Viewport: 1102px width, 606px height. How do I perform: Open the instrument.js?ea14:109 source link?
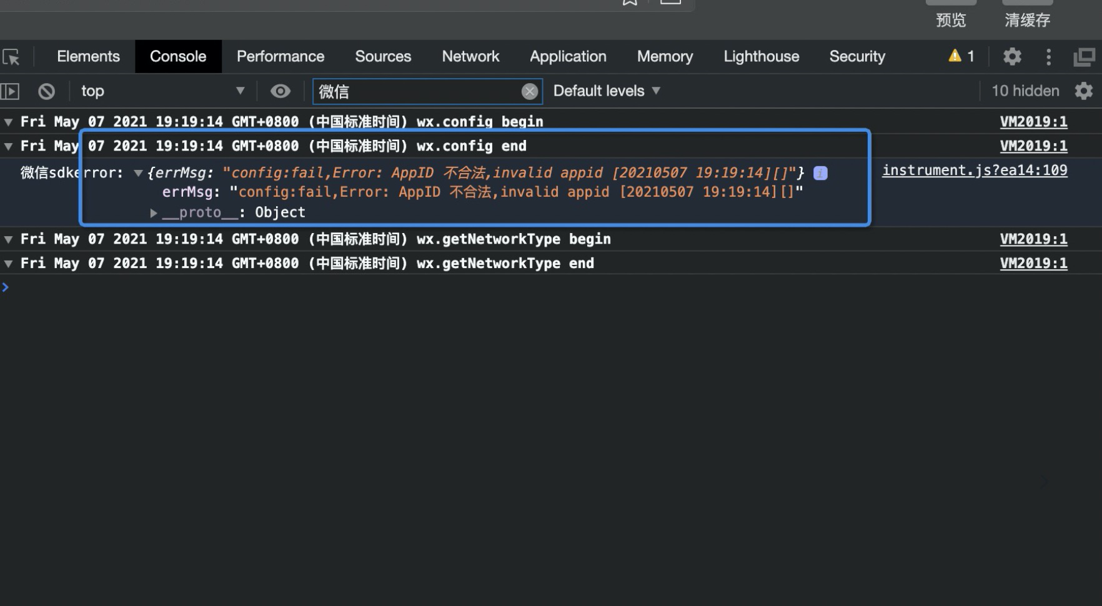[975, 170]
